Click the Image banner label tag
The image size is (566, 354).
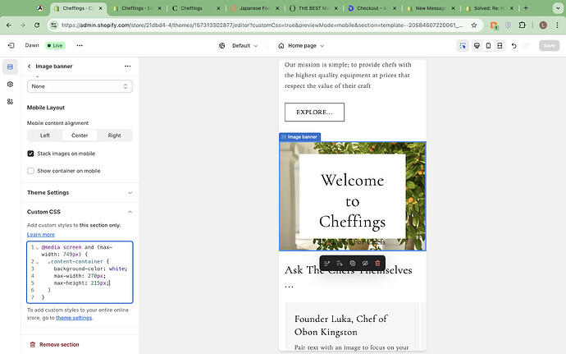tap(300, 137)
